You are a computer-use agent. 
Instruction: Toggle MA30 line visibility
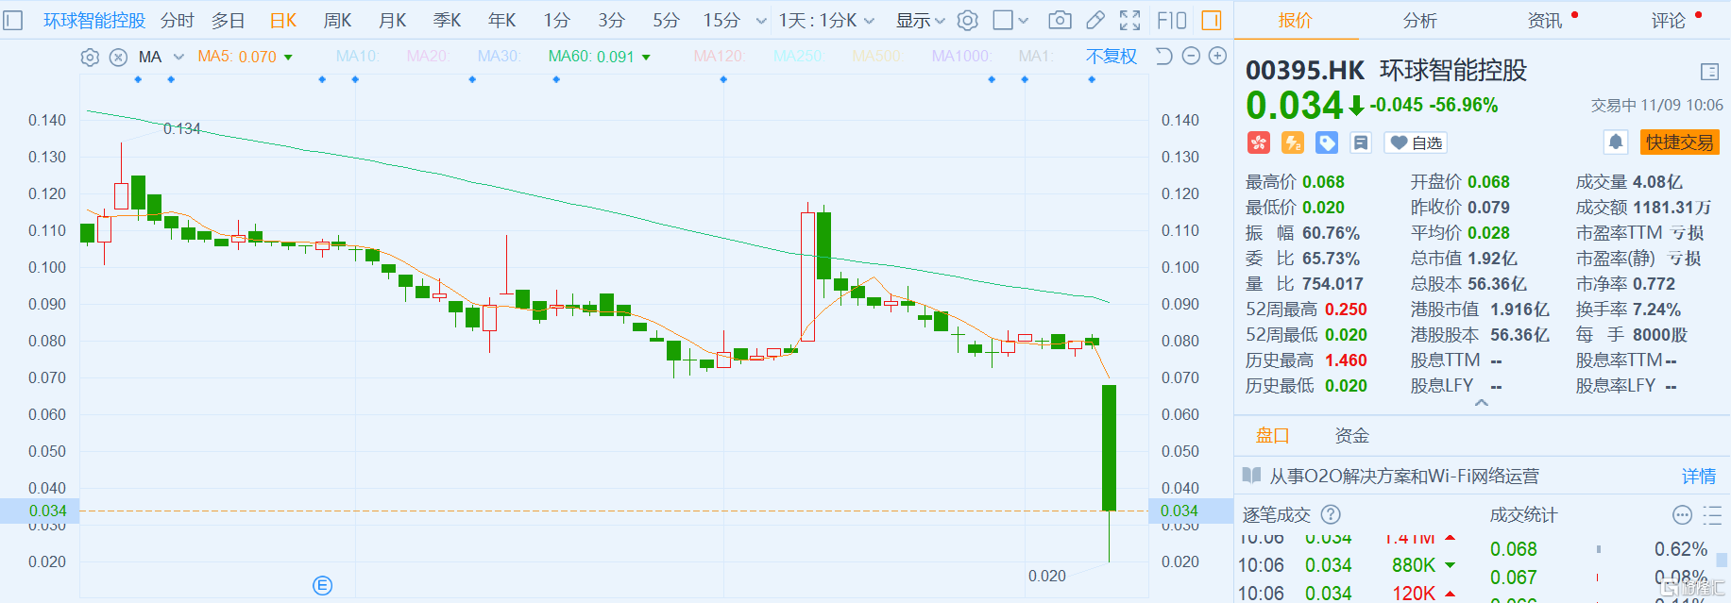click(x=500, y=57)
